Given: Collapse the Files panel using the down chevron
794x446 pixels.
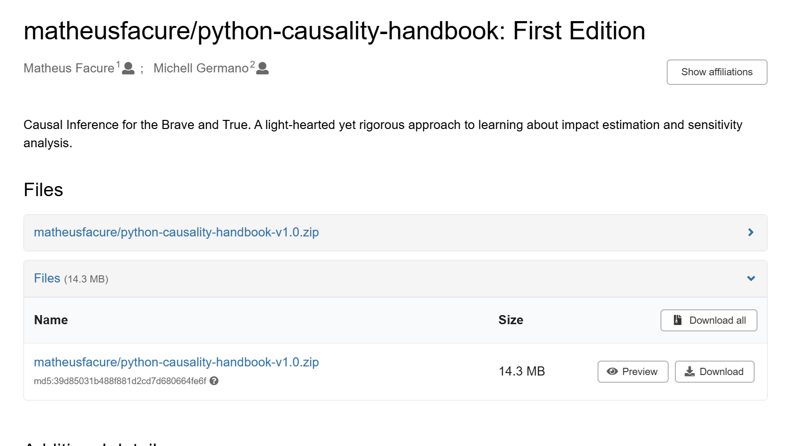Looking at the screenshot, I should (x=751, y=279).
